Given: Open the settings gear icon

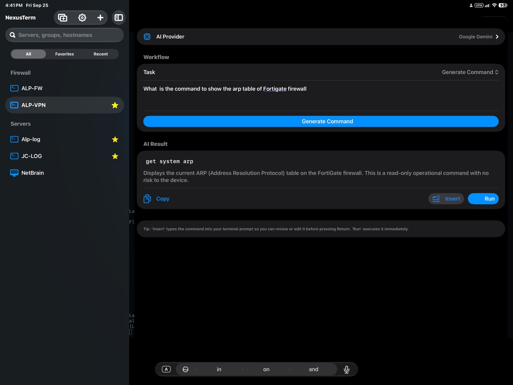Looking at the screenshot, I should pos(82,17).
